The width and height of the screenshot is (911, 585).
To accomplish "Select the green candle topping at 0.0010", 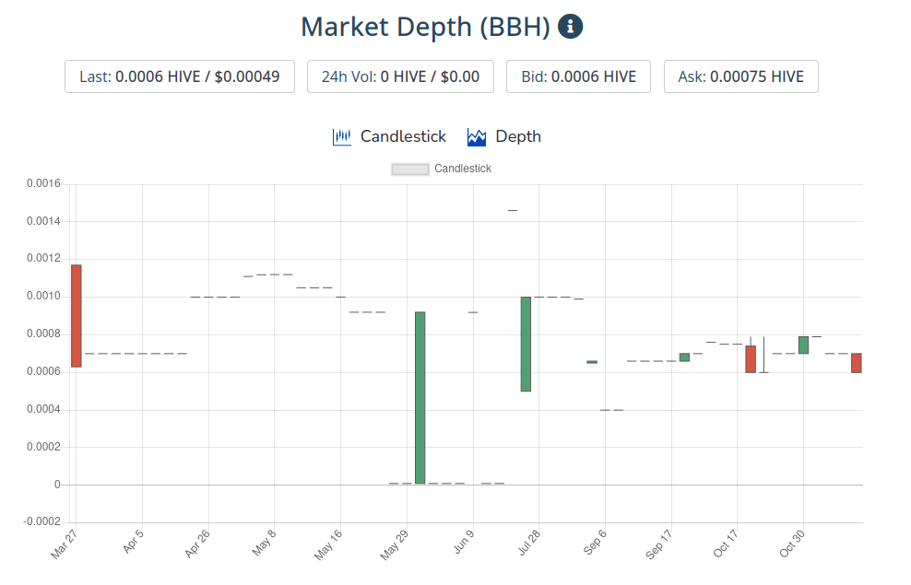I will pos(526,345).
